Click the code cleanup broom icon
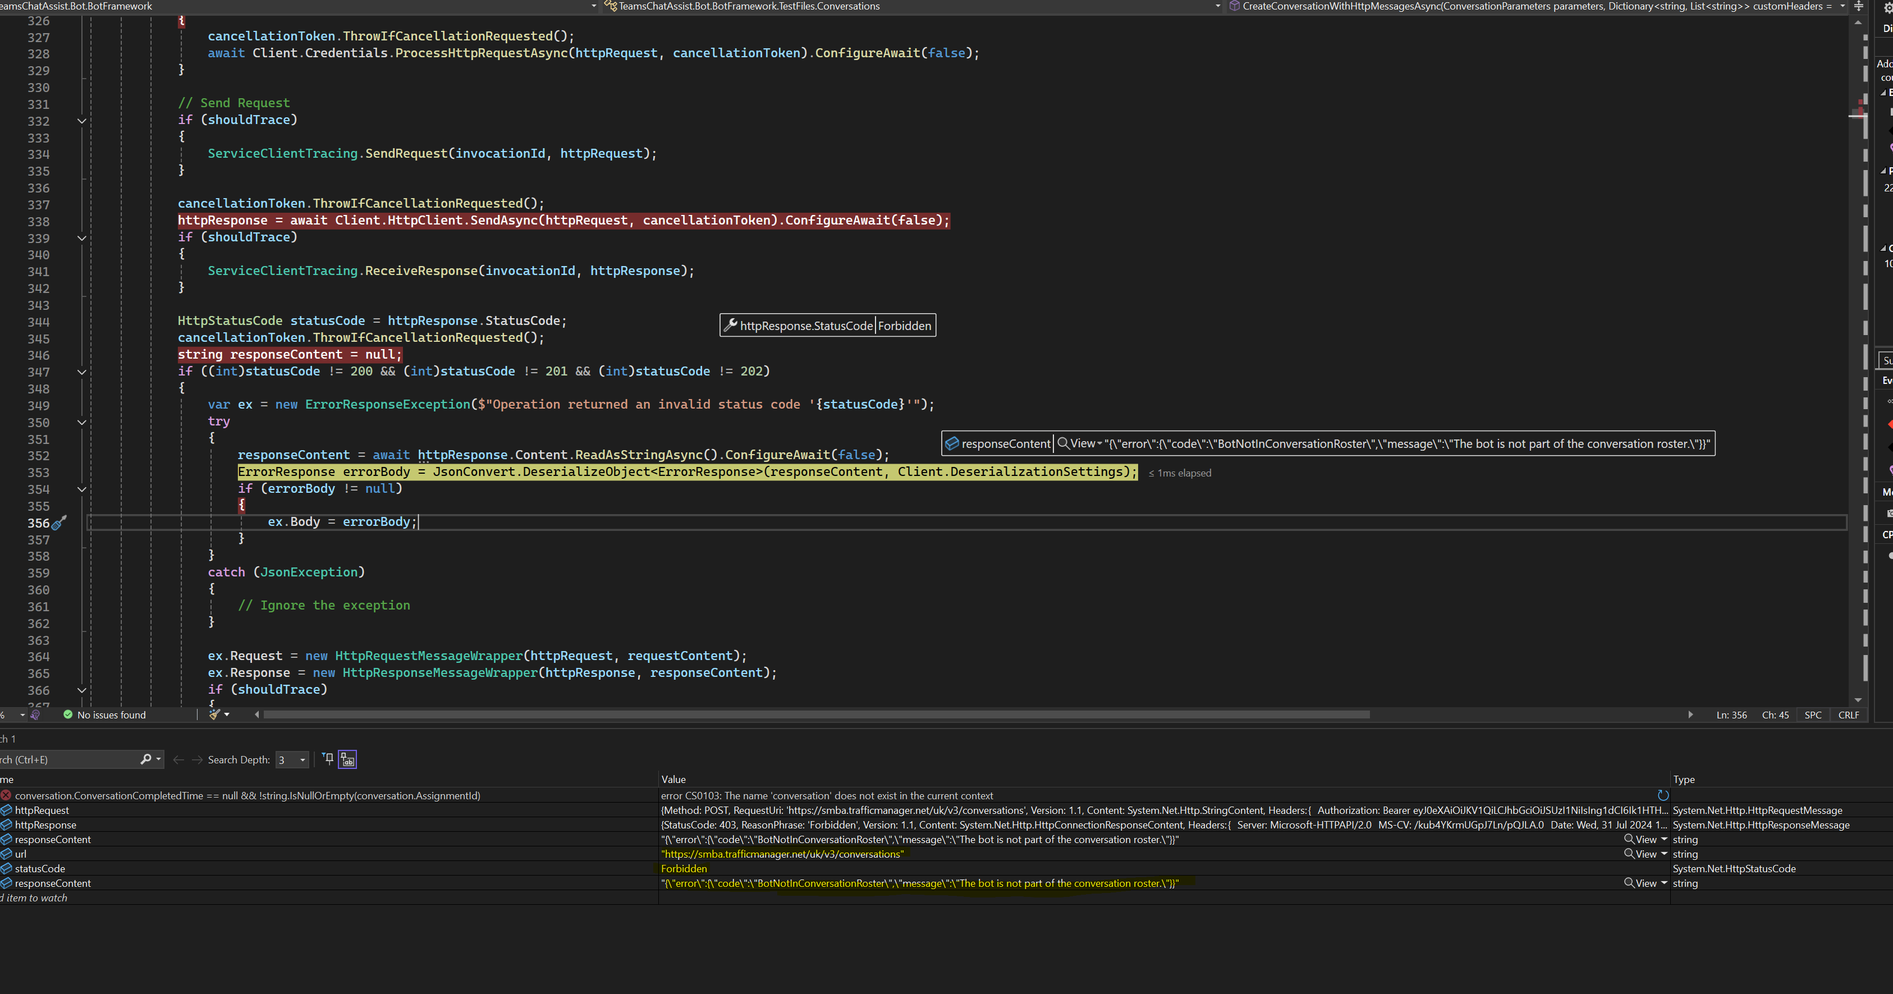The height and width of the screenshot is (994, 1893). pyautogui.click(x=214, y=714)
